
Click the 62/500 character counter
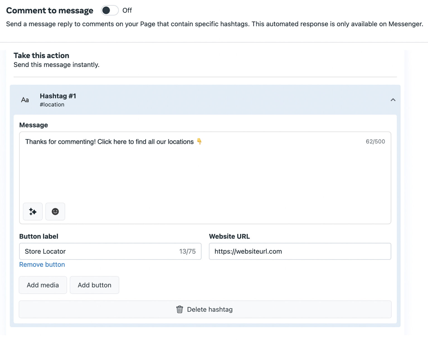click(x=375, y=141)
